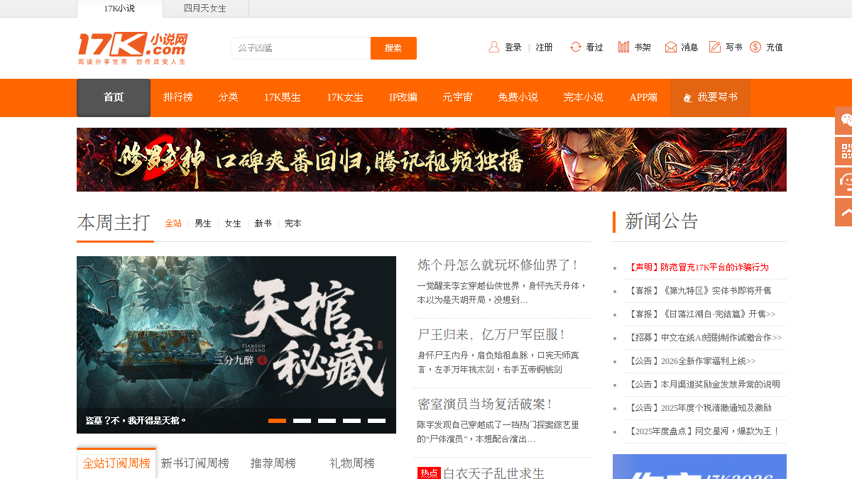The height and width of the screenshot is (479, 852).
Task: Select the 完本 filter
Action: 293,224
